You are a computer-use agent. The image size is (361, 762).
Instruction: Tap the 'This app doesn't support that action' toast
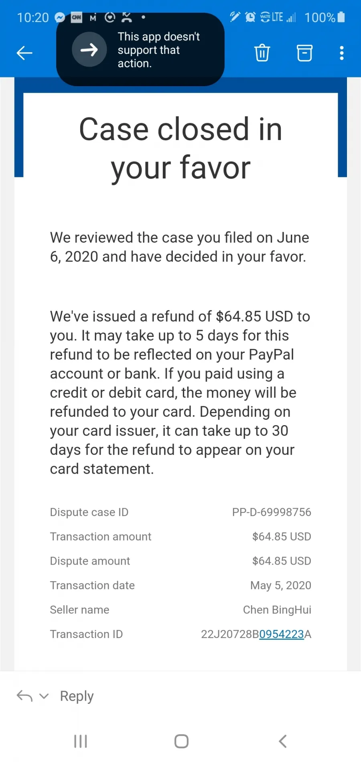pyautogui.click(x=140, y=50)
